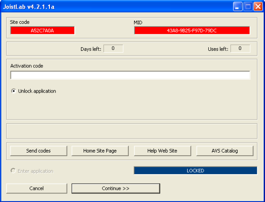Click the Continue >> button
This screenshot has width=265, height=202.
coord(116,189)
